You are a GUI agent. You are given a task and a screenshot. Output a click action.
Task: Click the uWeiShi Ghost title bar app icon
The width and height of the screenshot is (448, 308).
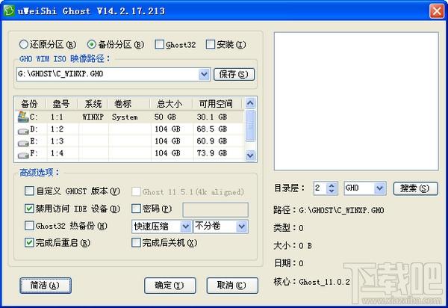pos(8,11)
